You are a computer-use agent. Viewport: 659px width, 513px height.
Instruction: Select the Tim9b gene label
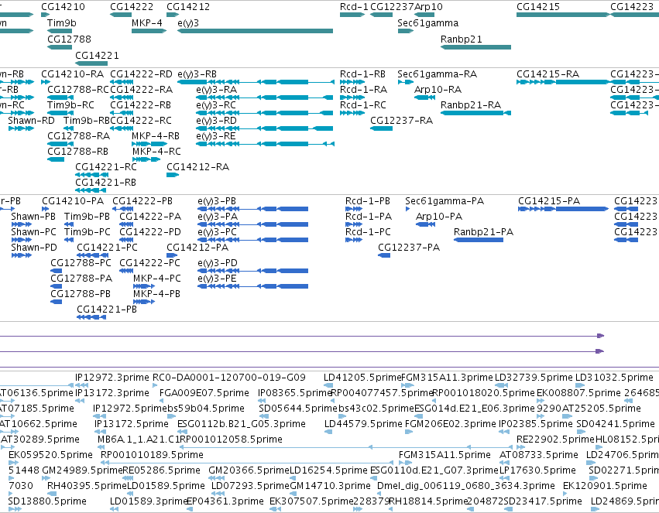(62, 22)
